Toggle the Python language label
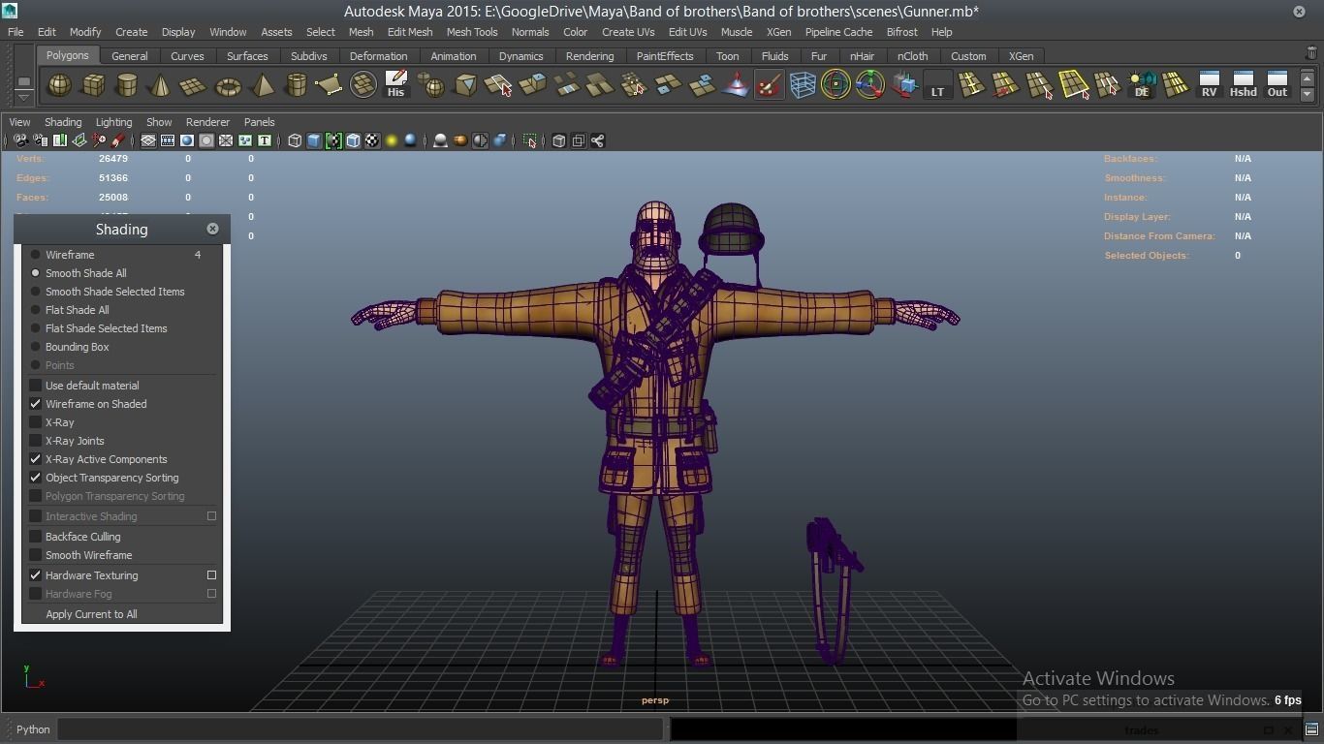 (x=33, y=729)
